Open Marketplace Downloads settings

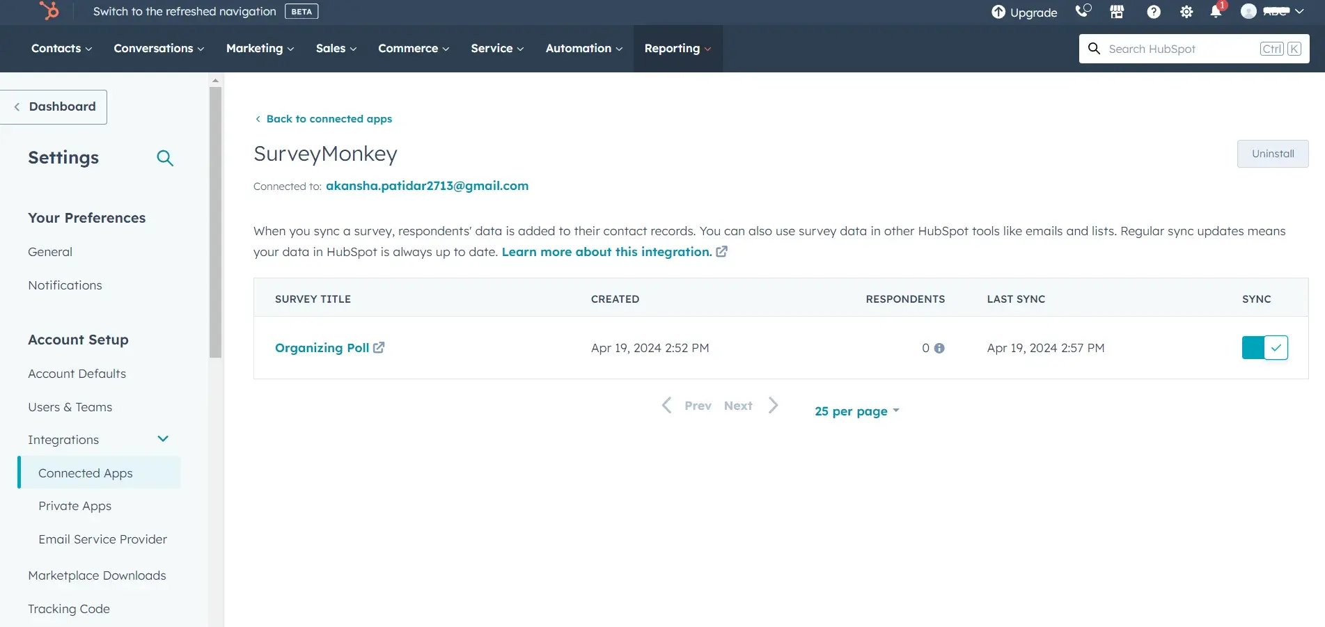[x=97, y=576]
